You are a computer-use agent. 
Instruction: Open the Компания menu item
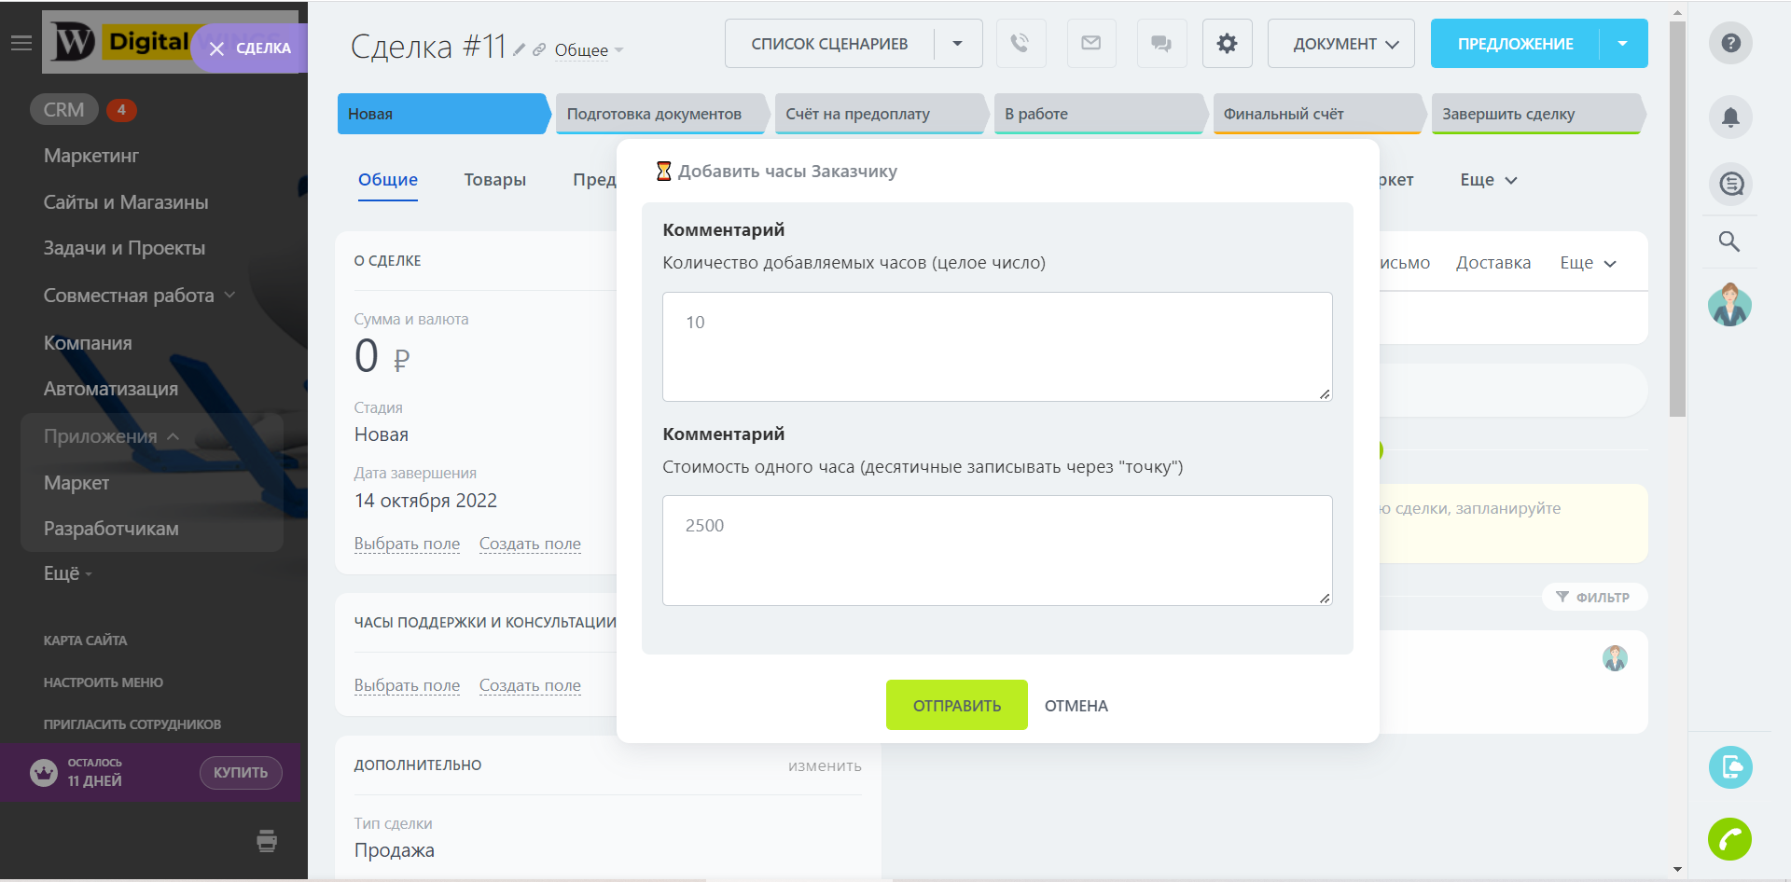click(88, 343)
